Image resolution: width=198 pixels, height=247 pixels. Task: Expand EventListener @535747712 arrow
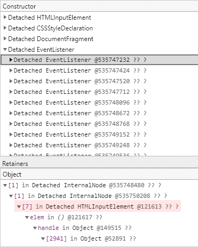[11, 92]
